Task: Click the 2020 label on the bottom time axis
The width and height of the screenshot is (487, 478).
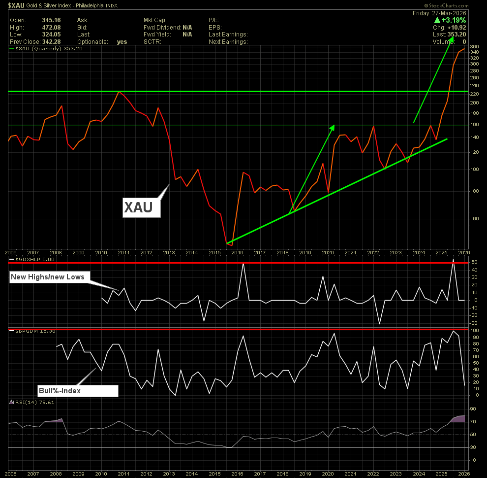Action: pyautogui.click(x=328, y=474)
